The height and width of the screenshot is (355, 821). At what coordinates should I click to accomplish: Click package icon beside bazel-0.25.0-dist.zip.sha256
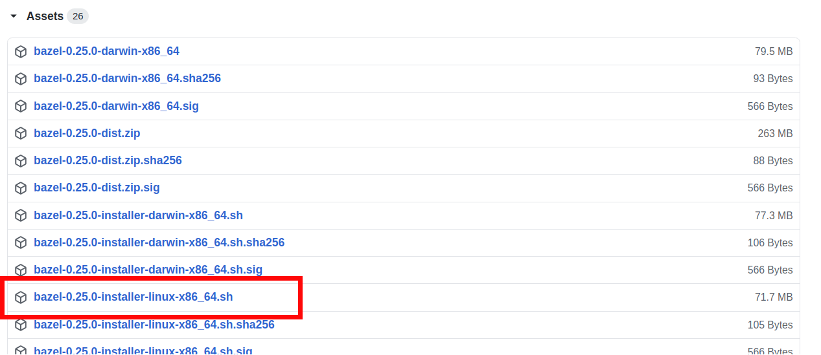pos(21,160)
